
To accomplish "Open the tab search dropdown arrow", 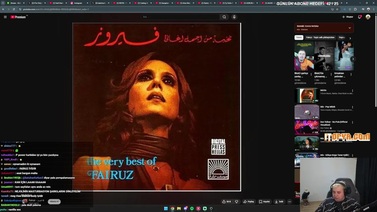I will 3,3.
